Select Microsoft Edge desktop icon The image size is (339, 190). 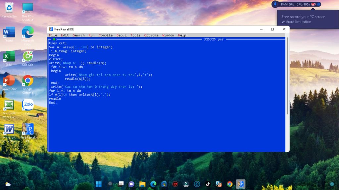pyautogui.click(x=28, y=36)
